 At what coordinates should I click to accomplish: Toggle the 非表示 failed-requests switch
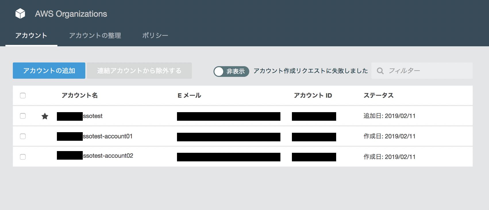click(x=231, y=71)
